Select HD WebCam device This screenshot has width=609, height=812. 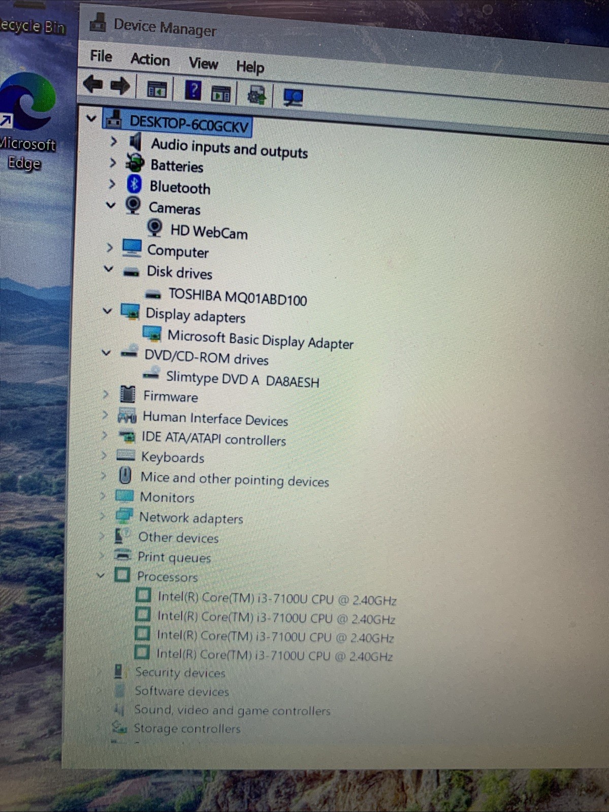(209, 232)
